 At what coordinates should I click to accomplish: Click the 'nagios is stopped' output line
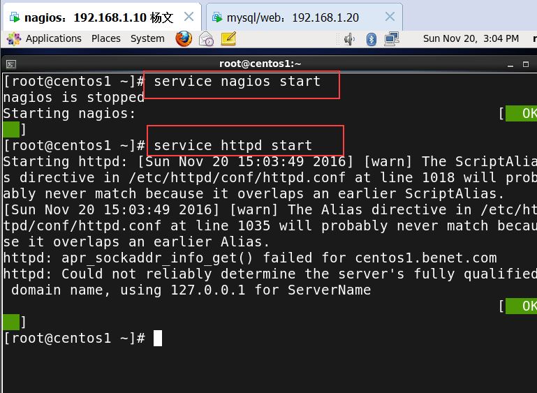[x=73, y=98]
